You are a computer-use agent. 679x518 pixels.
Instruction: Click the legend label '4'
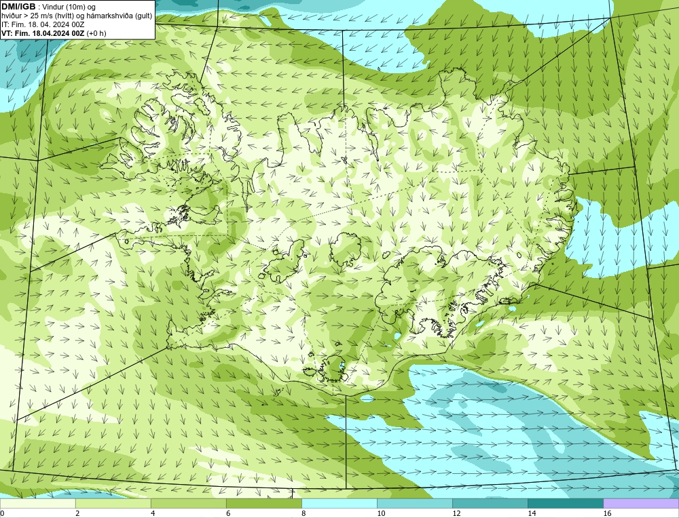click(152, 513)
